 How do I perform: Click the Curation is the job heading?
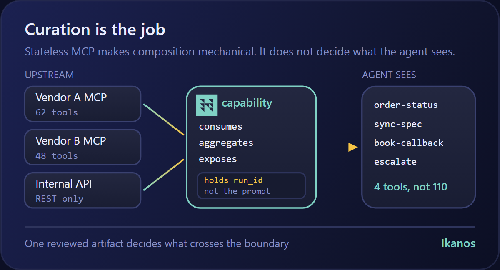coord(95,30)
